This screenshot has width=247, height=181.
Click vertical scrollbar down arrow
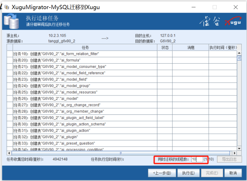(239, 149)
